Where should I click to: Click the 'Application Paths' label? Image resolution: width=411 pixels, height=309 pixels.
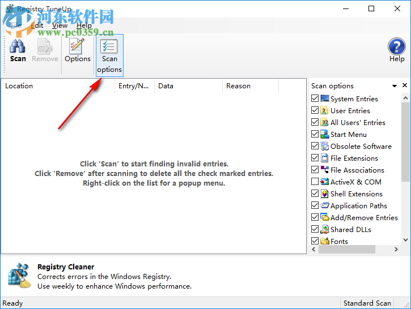(x=359, y=206)
